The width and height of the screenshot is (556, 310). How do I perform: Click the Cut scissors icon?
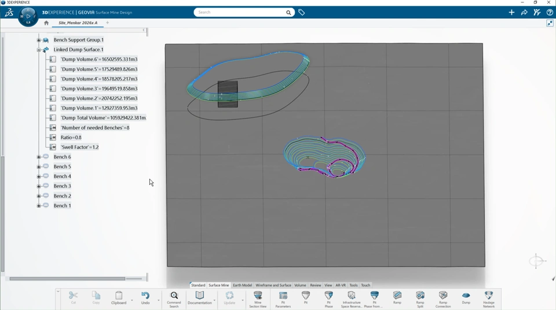click(73, 296)
